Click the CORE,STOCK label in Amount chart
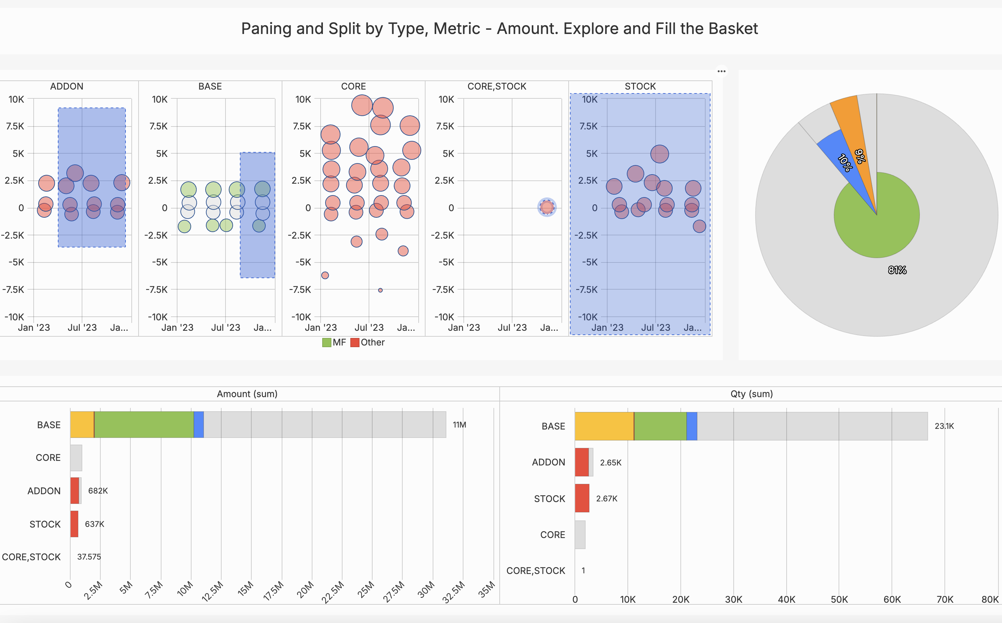 31,557
